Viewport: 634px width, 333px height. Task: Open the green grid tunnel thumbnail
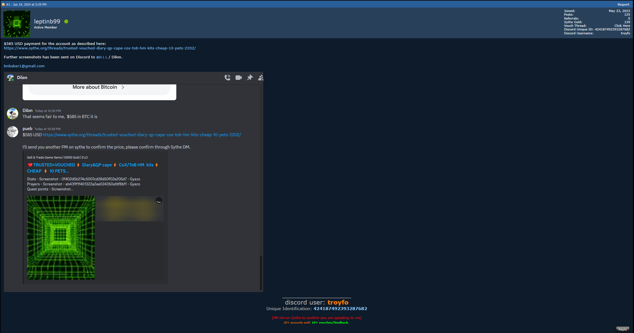pyautogui.click(x=61, y=238)
